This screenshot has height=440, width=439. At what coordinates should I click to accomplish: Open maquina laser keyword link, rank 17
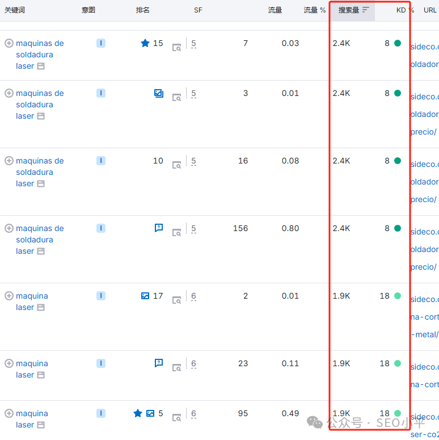coord(32,301)
